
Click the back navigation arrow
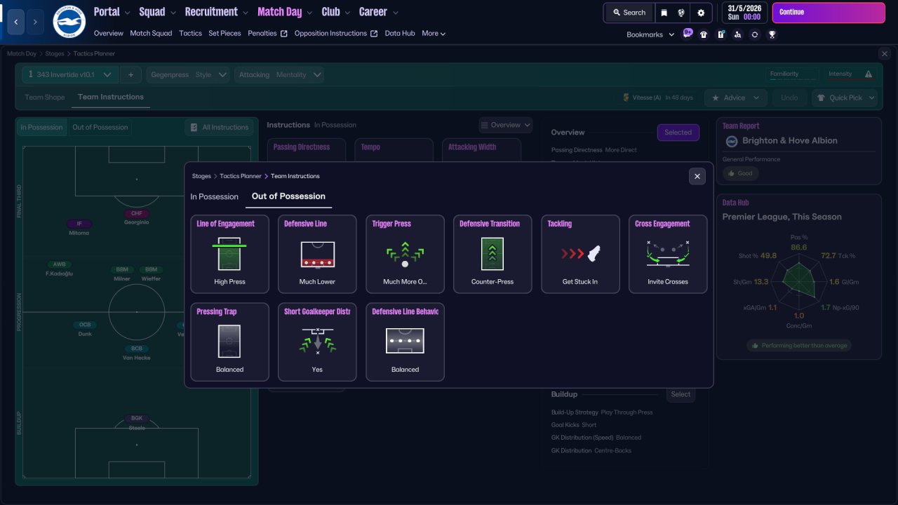(x=17, y=22)
